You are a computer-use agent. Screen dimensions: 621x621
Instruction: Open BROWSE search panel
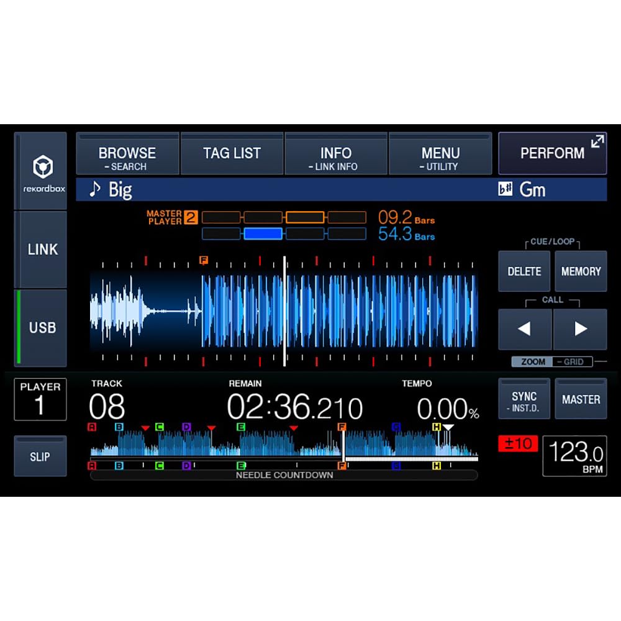tap(127, 153)
